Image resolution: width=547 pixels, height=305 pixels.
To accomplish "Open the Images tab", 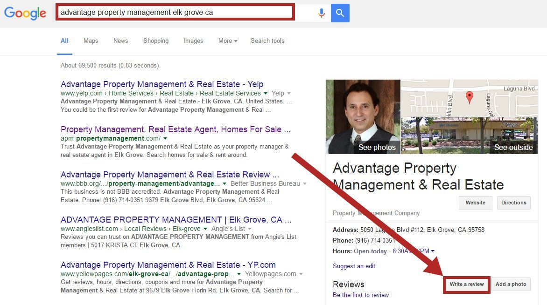I will (193, 41).
